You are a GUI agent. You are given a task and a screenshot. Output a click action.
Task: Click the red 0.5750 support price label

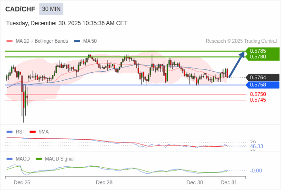click(258, 94)
